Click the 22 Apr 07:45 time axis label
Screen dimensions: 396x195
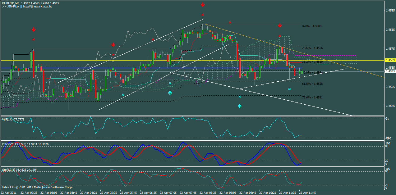tap(189, 192)
